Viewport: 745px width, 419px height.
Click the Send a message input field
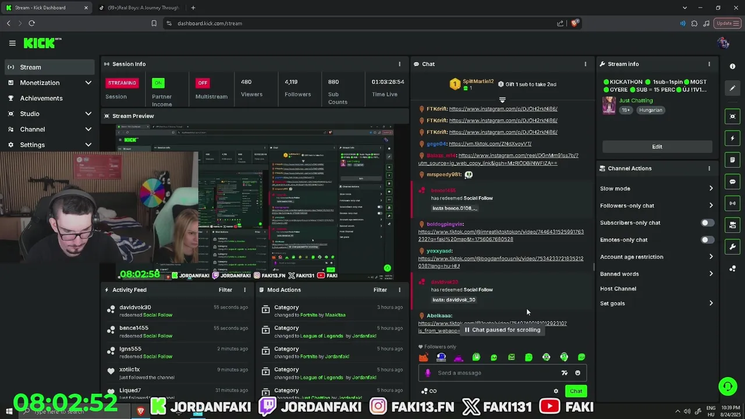pyautogui.click(x=502, y=373)
